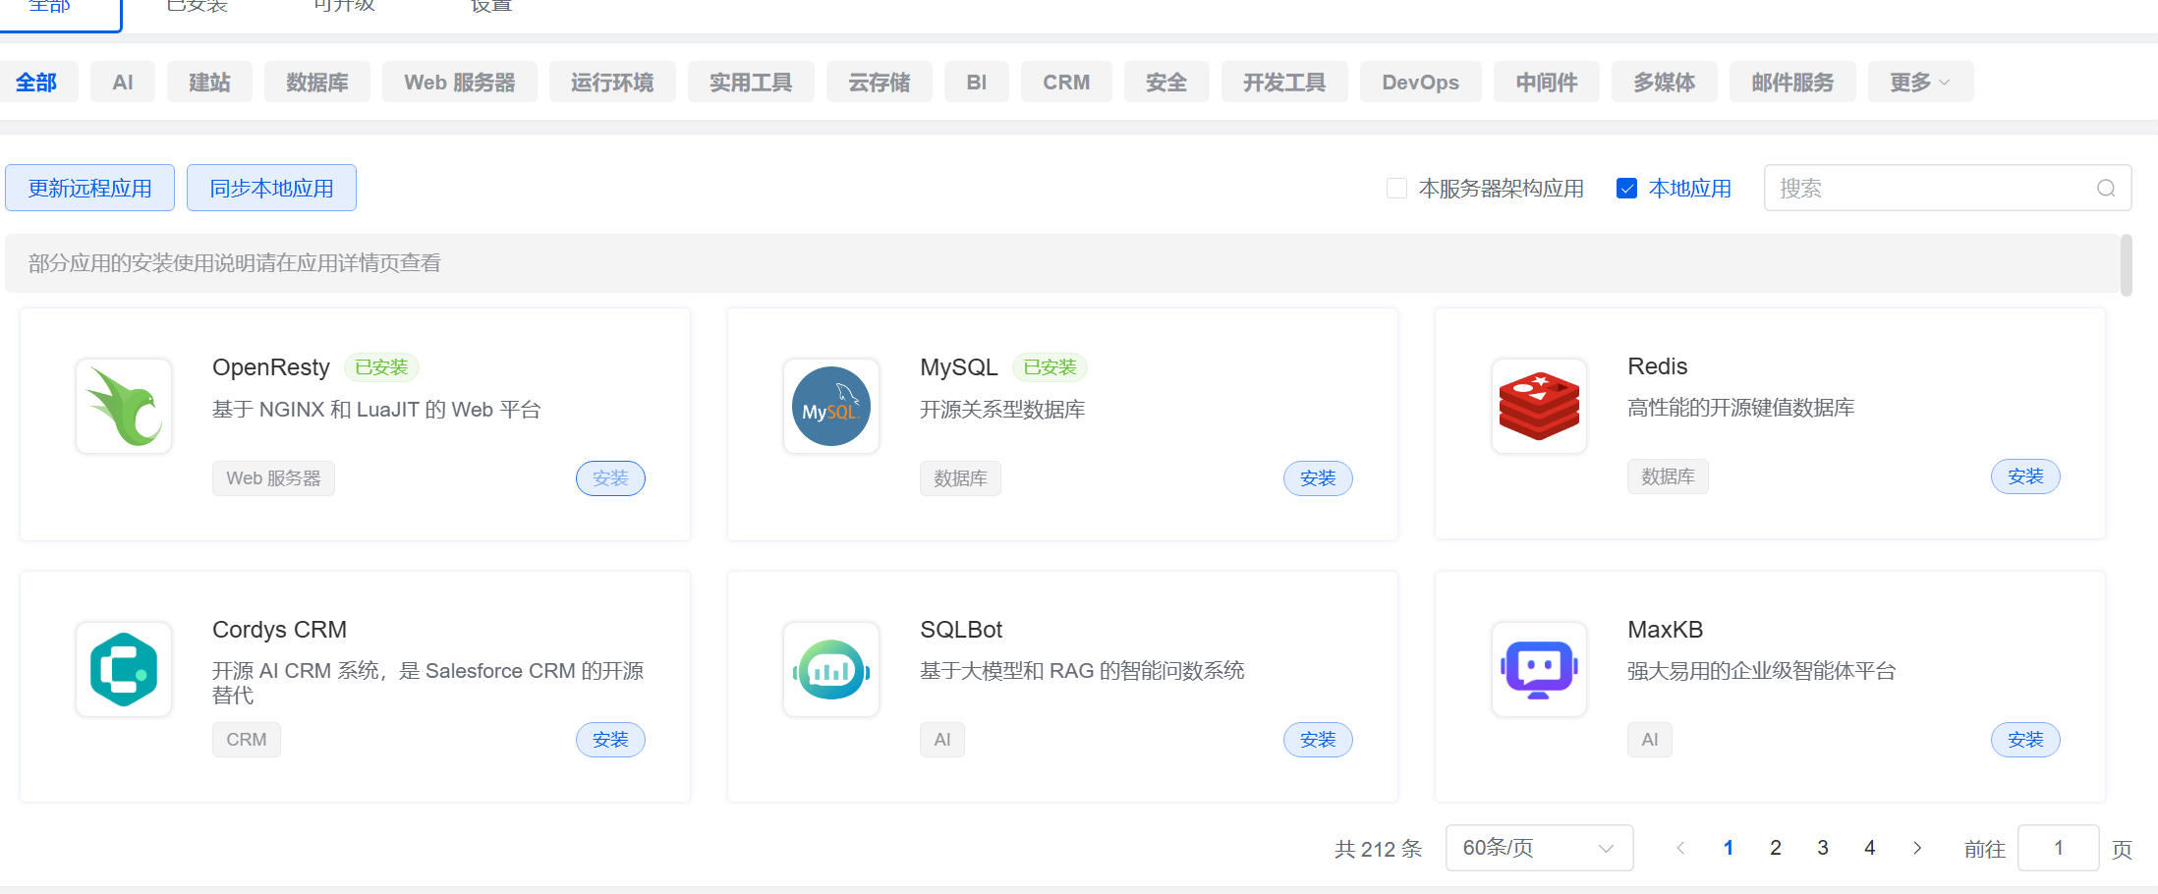Expand the 更多 category dropdown

click(x=1919, y=82)
